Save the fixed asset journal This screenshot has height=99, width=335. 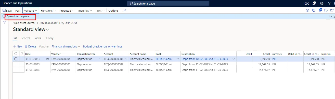[x=7, y=11]
